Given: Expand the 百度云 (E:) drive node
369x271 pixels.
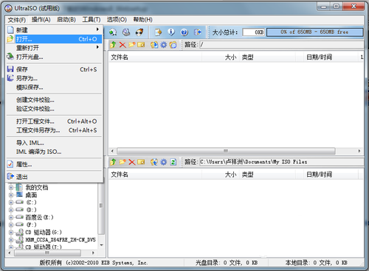Looking at the screenshot, I should coord(11,217).
